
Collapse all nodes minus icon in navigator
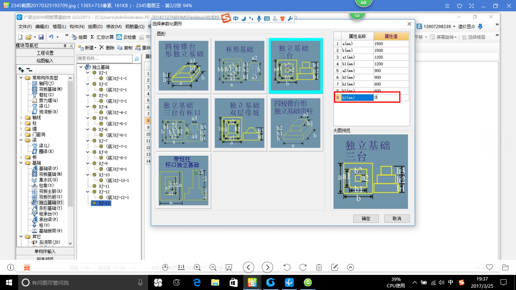29,70
